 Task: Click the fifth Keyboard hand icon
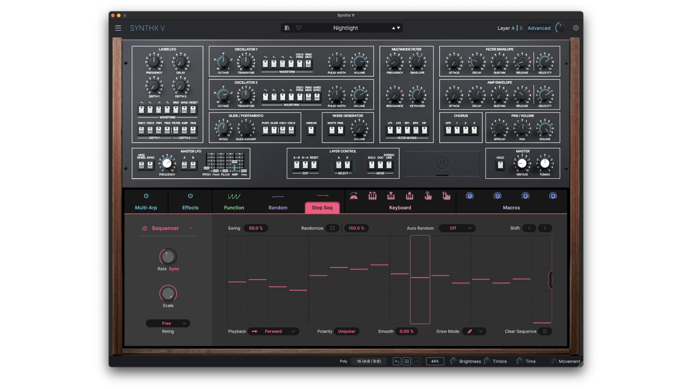click(428, 196)
